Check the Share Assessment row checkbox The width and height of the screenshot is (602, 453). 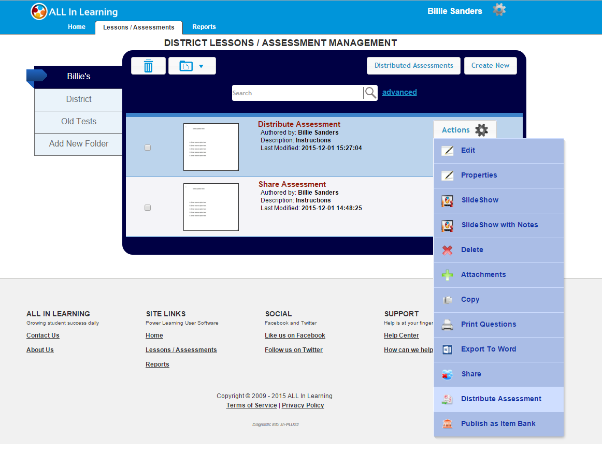148,208
